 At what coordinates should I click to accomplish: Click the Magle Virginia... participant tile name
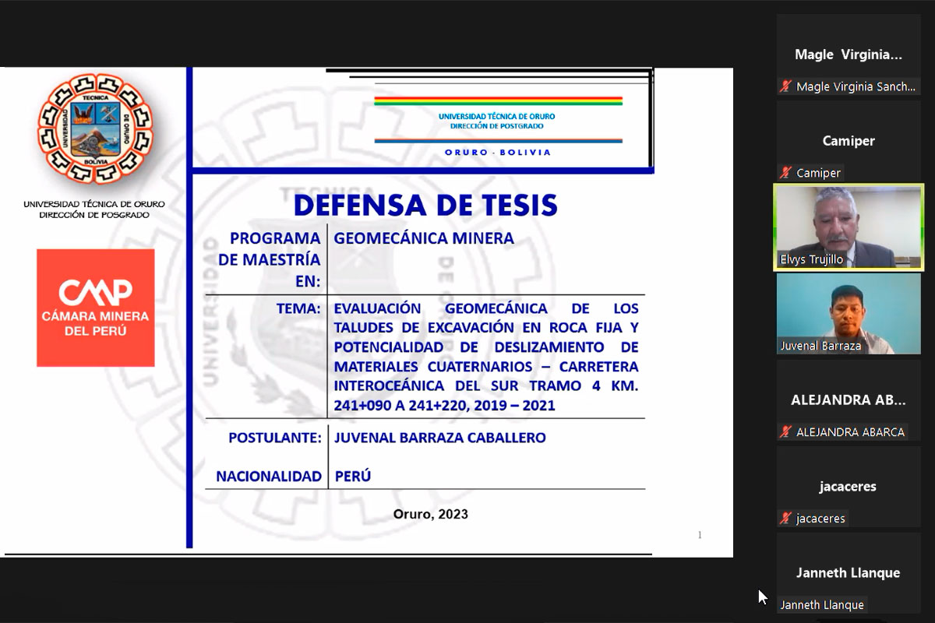[x=848, y=55]
